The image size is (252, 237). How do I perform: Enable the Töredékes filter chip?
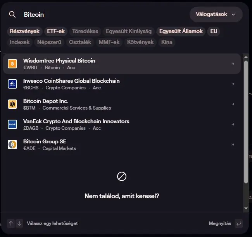[x=85, y=31]
